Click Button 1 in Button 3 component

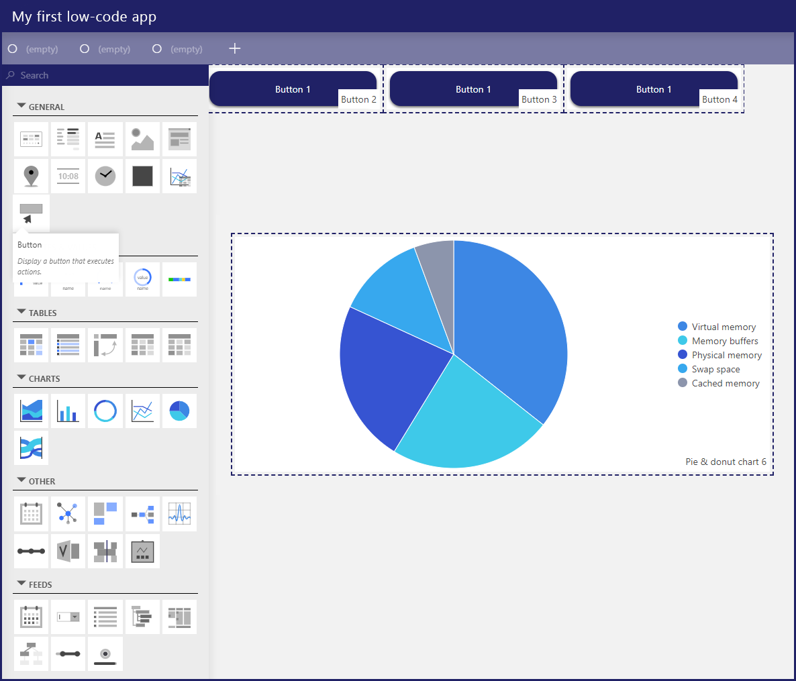pos(473,89)
